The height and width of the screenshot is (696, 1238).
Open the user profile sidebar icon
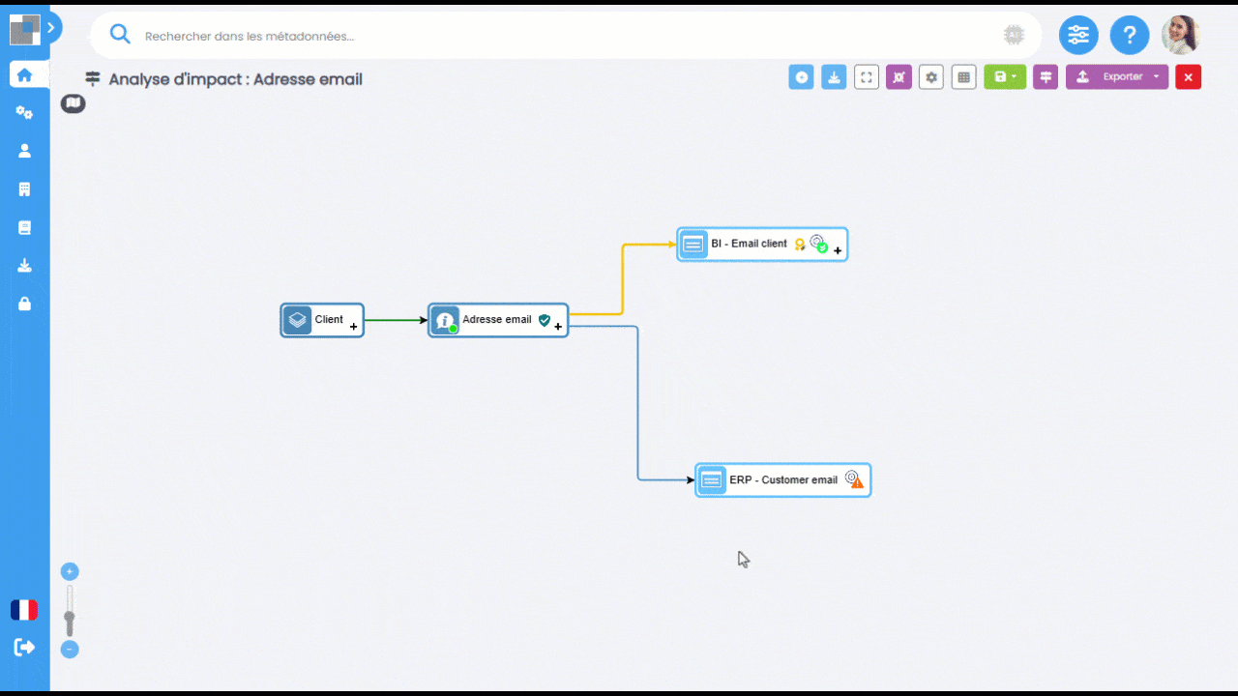point(24,151)
